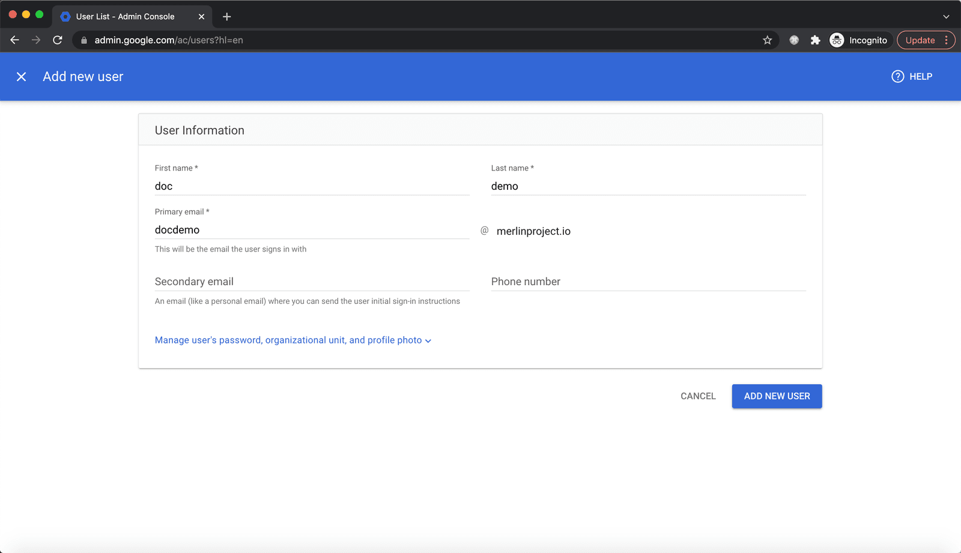Open the Extensions puzzle icon
Screen dimensions: 961x553
[x=815, y=40]
